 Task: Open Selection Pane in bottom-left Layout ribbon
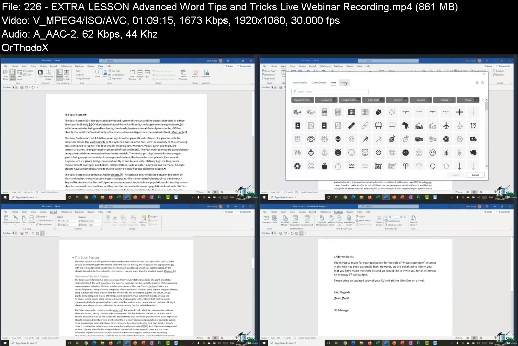point(143,220)
